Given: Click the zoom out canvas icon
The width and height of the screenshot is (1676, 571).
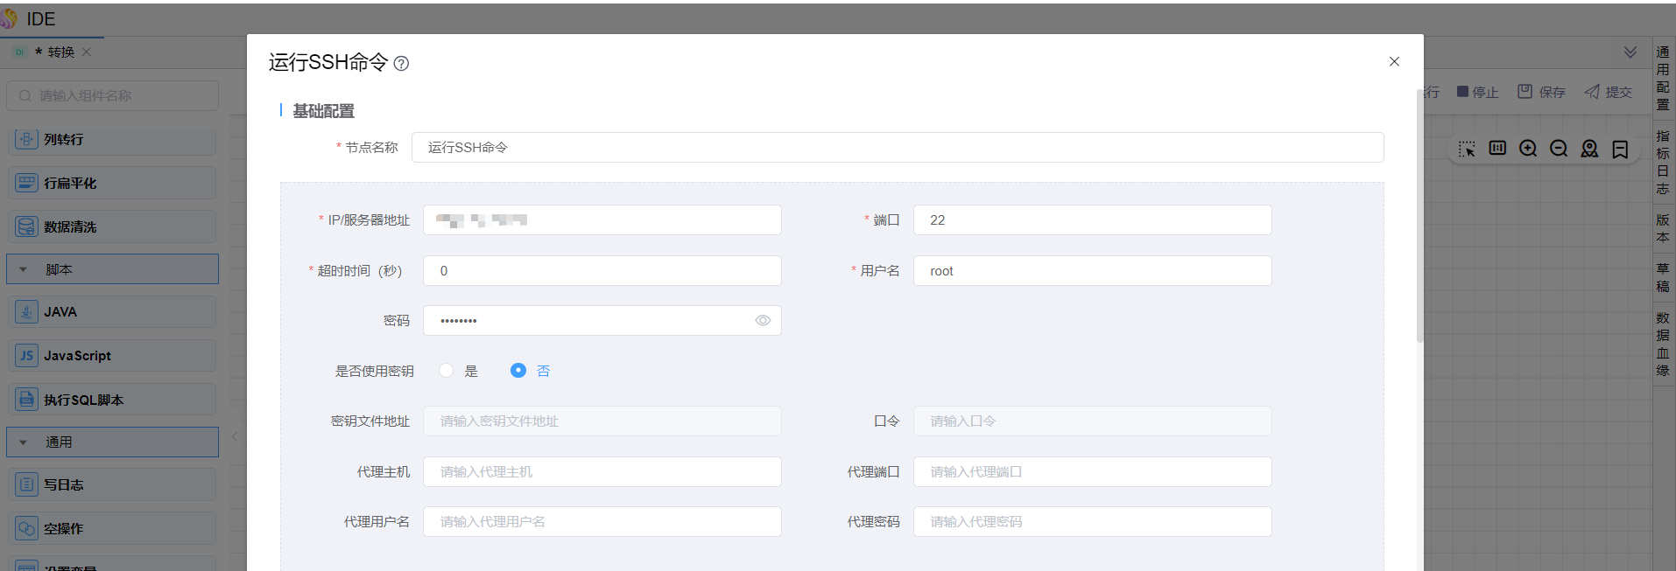Looking at the screenshot, I should click(1559, 149).
